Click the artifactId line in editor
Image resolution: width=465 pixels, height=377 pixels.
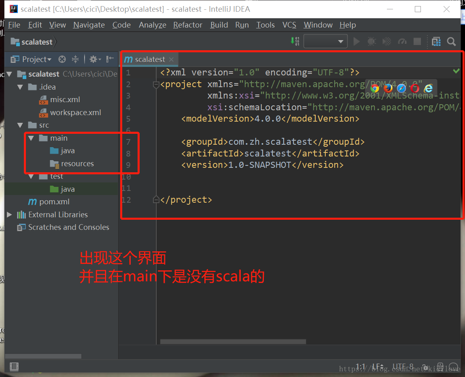[x=270, y=153]
